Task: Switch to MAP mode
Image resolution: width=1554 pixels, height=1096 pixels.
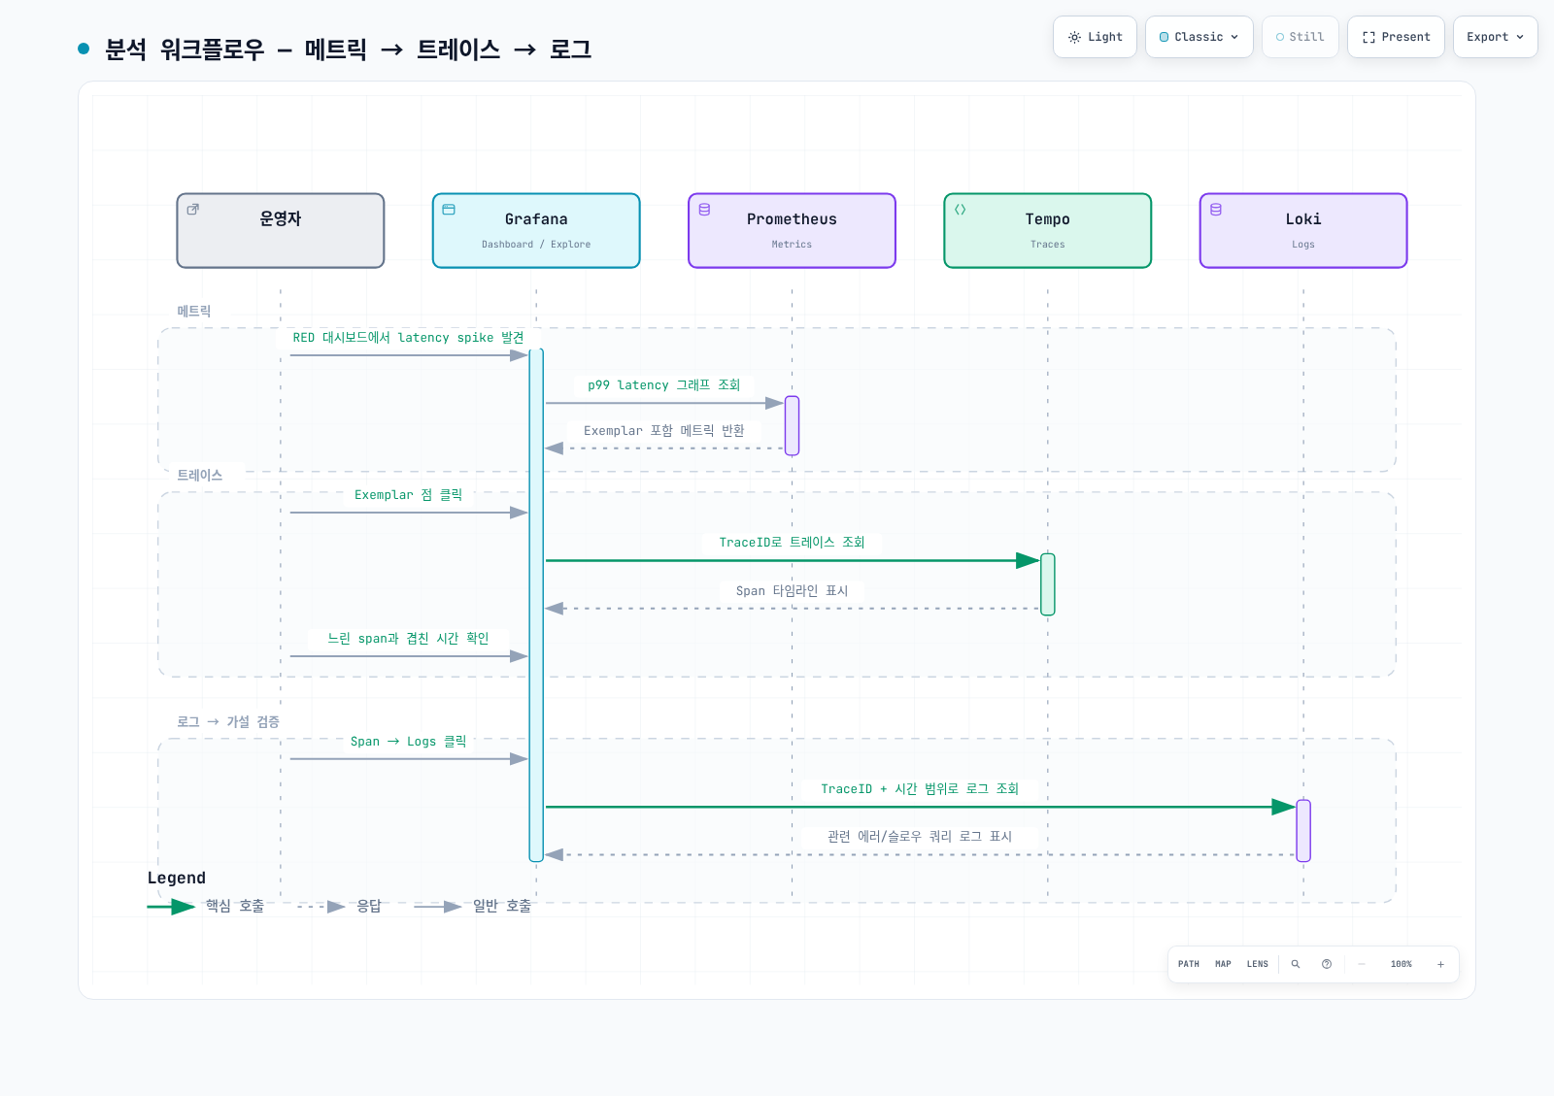Action: [x=1223, y=964]
